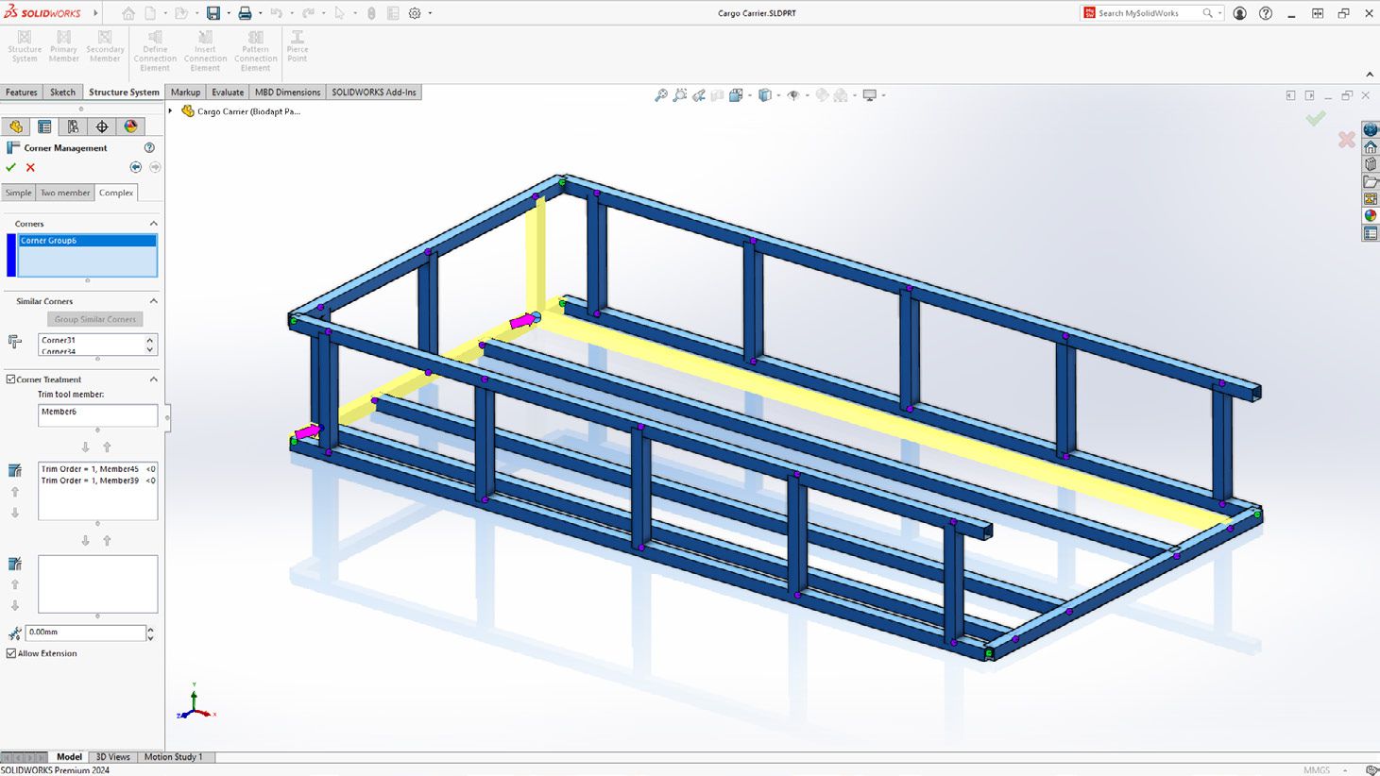The width and height of the screenshot is (1380, 776).
Task: Activate the Pierce Point tool
Action: [297, 49]
